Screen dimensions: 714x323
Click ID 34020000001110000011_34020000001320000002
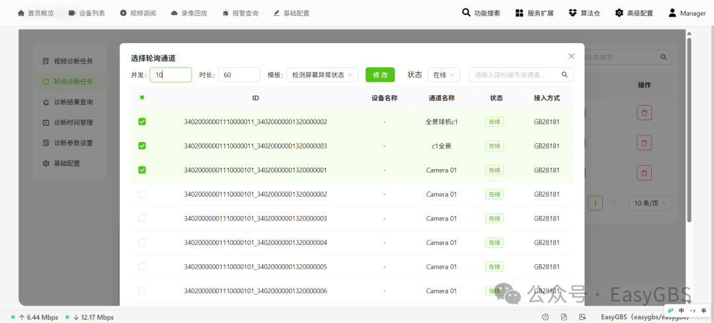(x=255, y=122)
